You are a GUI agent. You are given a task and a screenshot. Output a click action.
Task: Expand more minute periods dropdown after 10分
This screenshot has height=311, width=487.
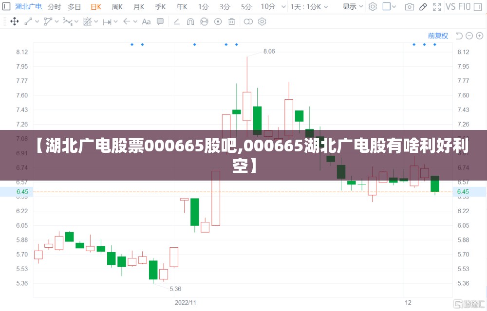pyautogui.click(x=283, y=7)
